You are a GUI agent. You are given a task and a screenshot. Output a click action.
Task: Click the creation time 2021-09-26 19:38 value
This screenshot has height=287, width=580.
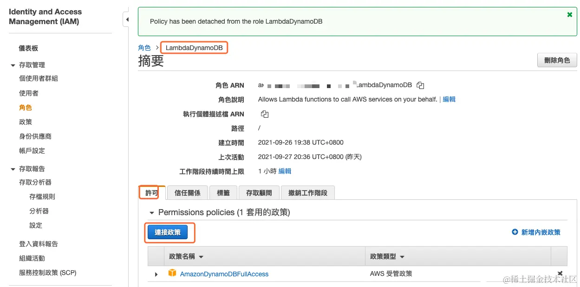[301, 142]
